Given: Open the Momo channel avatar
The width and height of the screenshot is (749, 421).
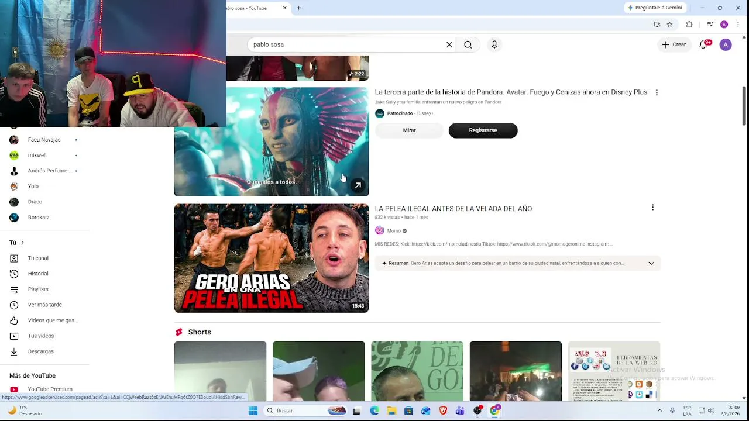Looking at the screenshot, I should (x=380, y=230).
